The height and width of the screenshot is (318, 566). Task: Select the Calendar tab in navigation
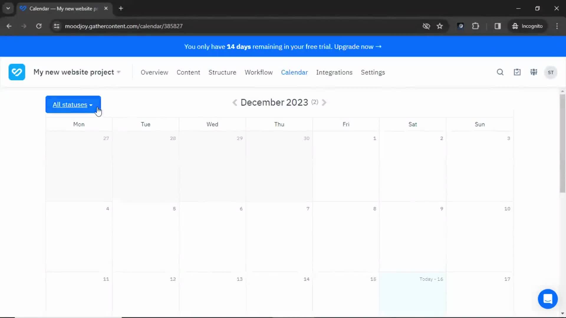pyautogui.click(x=294, y=72)
